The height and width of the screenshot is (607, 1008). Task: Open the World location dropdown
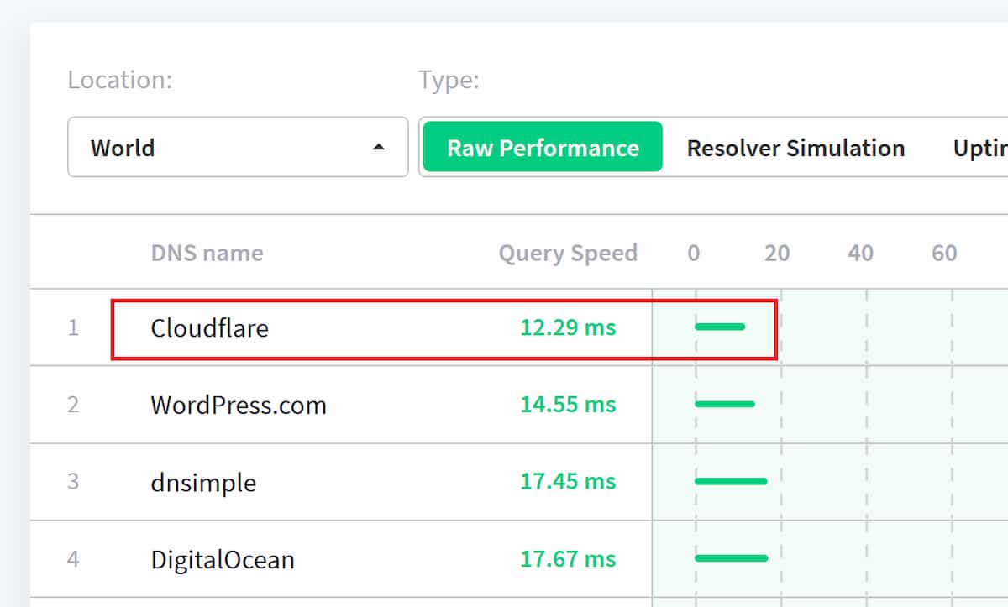coord(238,147)
